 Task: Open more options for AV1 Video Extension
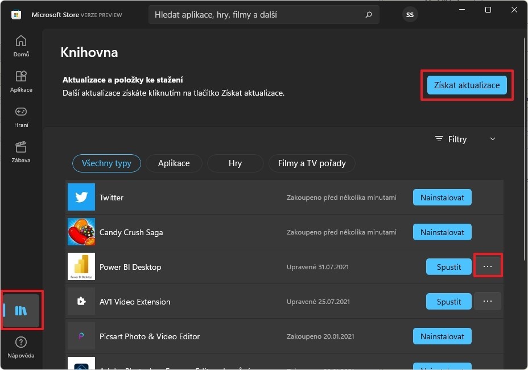click(x=488, y=301)
